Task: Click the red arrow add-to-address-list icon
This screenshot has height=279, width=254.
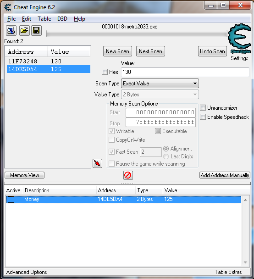Action: (x=97, y=163)
